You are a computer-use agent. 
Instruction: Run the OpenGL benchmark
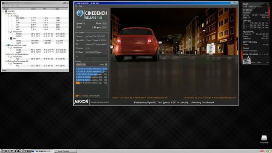(104, 23)
